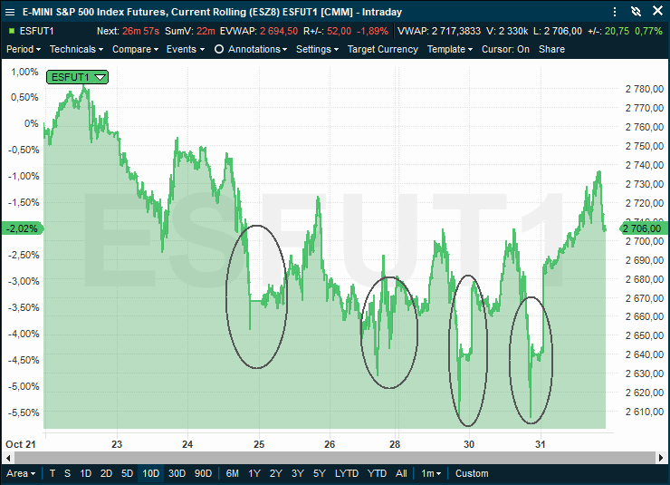Screen dimensions: 670x485
Task: Click the VWAP 2 717,3833 value
Action: [x=456, y=31]
